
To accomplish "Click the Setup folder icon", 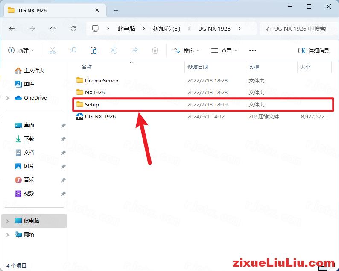I will coord(79,104).
